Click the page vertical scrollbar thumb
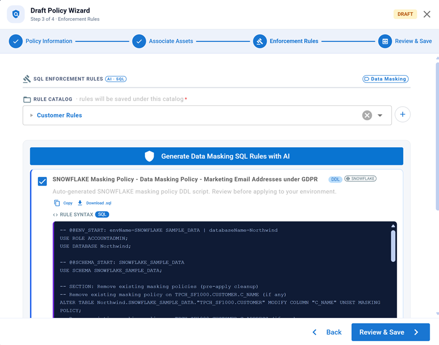Image resolution: width=439 pixels, height=345 pixels. 437,136
